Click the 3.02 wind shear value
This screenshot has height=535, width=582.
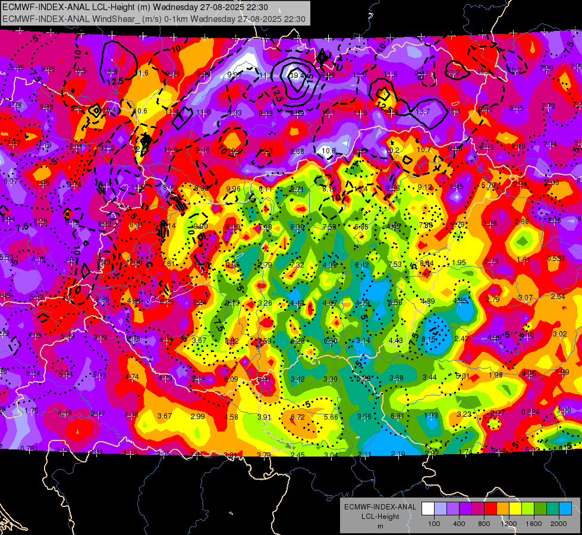click(x=560, y=333)
